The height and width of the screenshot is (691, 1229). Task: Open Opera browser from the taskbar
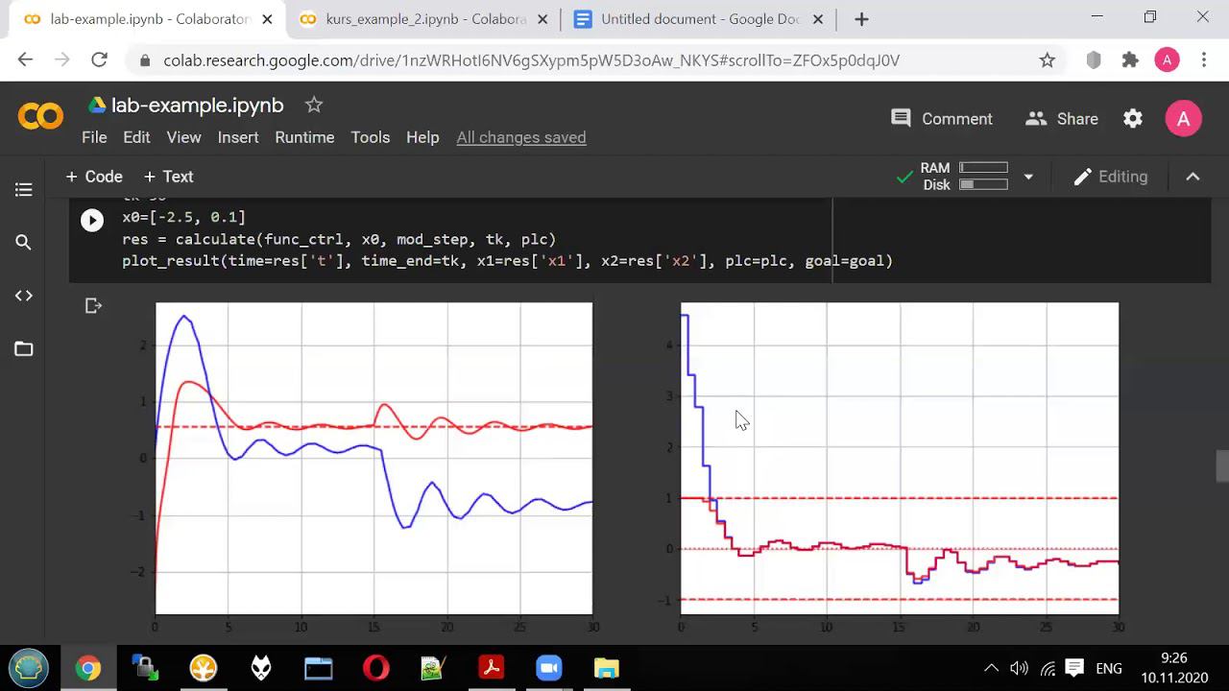[x=376, y=668]
